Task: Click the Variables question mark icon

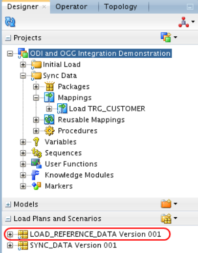Action: [x=36, y=142]
